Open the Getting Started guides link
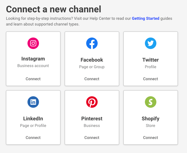187x153 pixels. pos(145,19)
